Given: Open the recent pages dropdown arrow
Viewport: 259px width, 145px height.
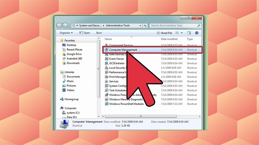Looking at the screenshot, I should pos(69,26).
